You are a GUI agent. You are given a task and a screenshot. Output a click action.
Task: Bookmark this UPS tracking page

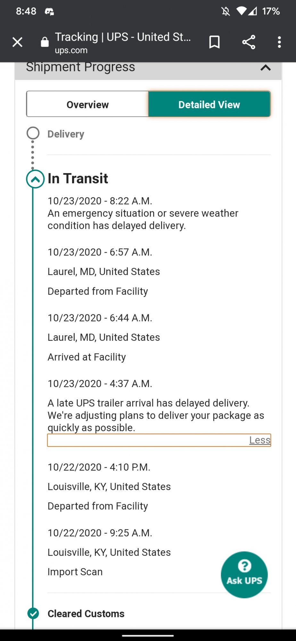(x=214, y=42)
